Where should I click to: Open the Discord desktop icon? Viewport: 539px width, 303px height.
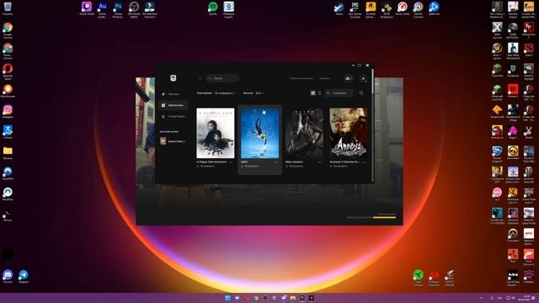pyautogui.click(x=8, y=277)
